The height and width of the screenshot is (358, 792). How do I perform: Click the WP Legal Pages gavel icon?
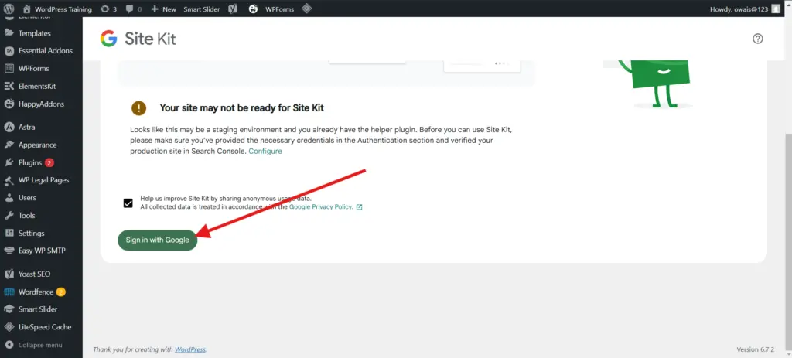(9, 180)
